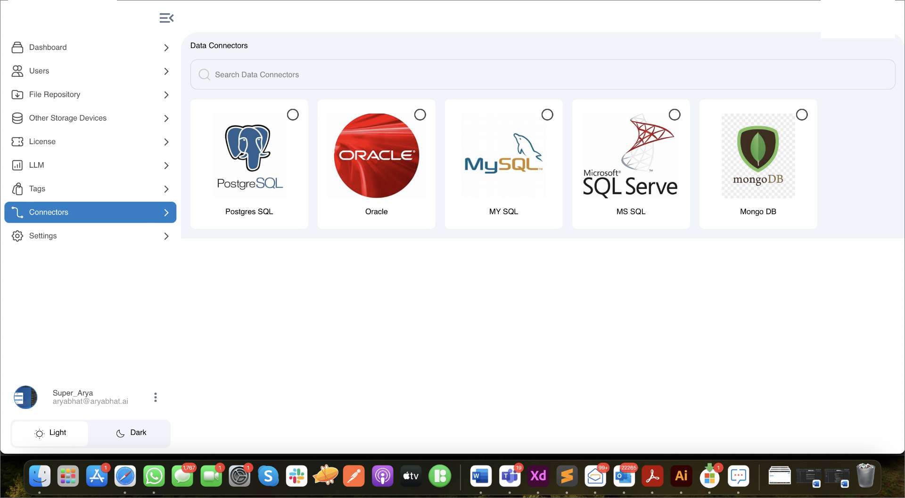This screenshot has width=905, height=498.
Task: Click the aryabhat@aryabhat.ai email text
Action: pyautogui.click(x=90, y=401)
